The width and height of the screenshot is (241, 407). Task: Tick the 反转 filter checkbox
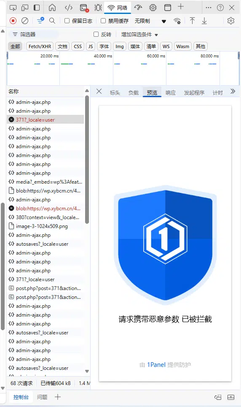96,34
